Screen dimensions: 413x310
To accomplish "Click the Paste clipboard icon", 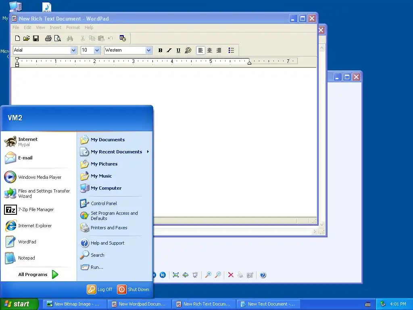I will tap(101, 38).
